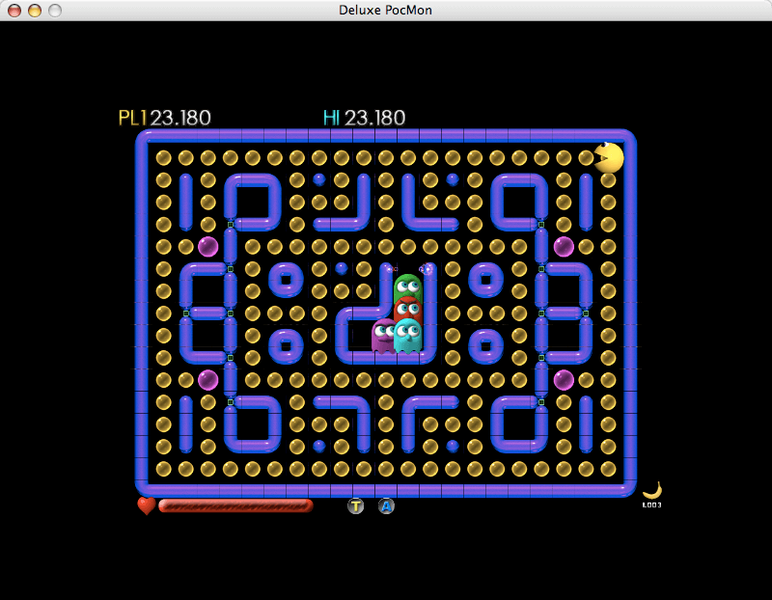
Task: Click the purple ghost in pen
Action: pyautogui.click(x=383, y=336)
